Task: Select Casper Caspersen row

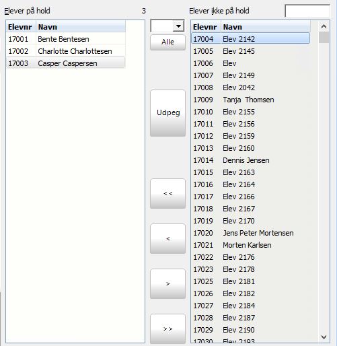Action: 66,63
